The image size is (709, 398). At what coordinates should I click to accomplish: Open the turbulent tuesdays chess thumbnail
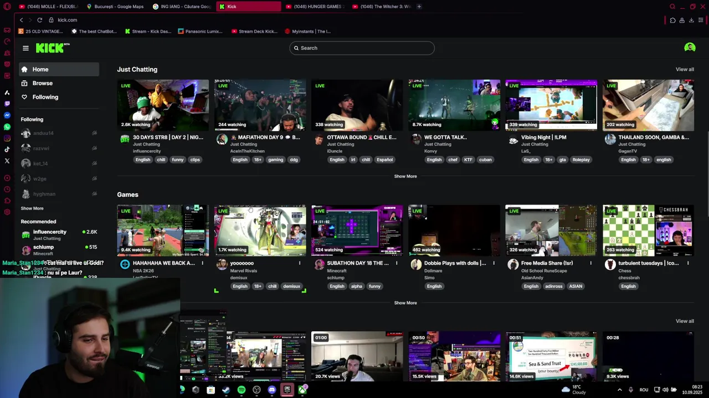click(648, 231)
